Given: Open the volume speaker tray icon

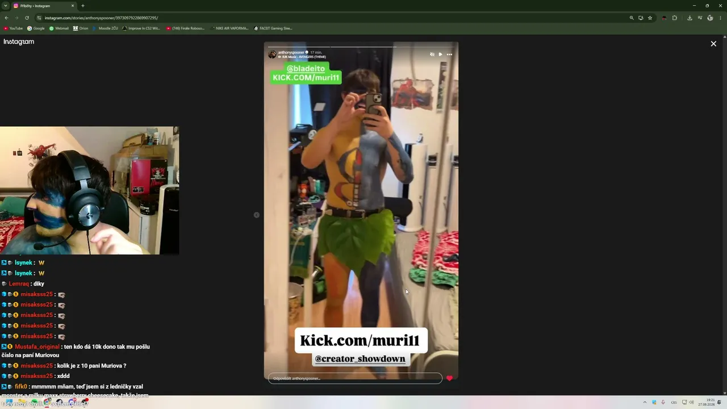Looking at the screenshot, I should (692, 402).
